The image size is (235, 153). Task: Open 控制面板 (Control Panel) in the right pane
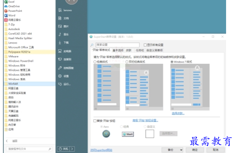point(66,68)
